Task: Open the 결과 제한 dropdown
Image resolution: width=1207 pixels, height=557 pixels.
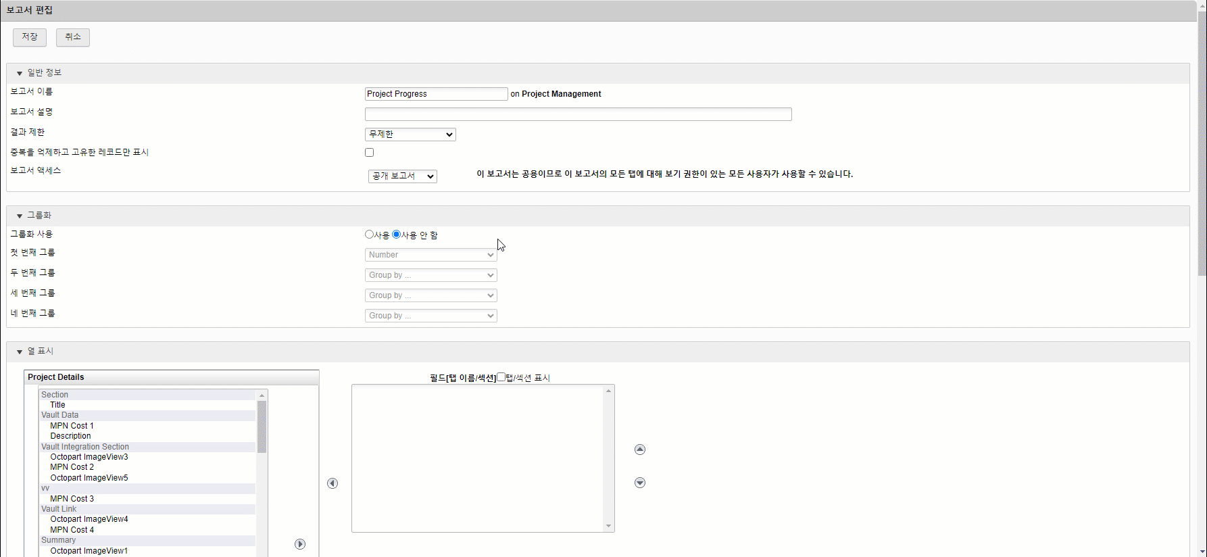Action: (410, 135)
